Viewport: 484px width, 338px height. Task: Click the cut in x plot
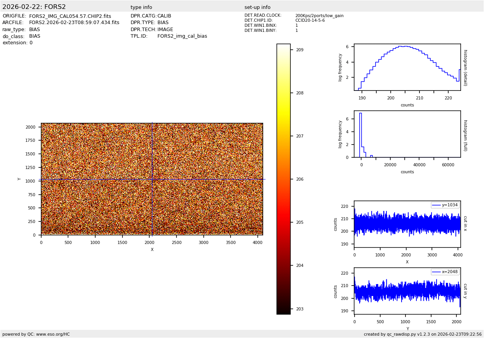(407, 224)
